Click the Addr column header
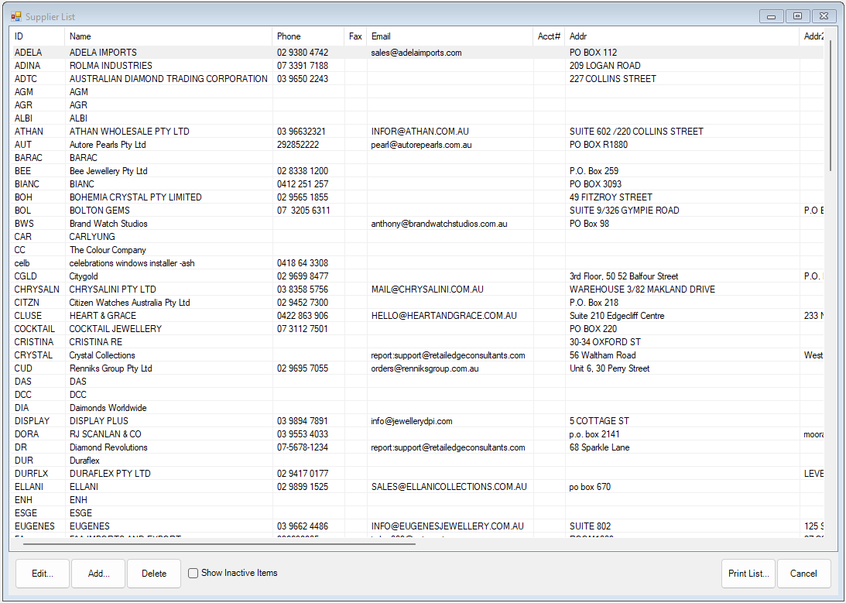This screenshot has width=846, height=603. point(681,36)
